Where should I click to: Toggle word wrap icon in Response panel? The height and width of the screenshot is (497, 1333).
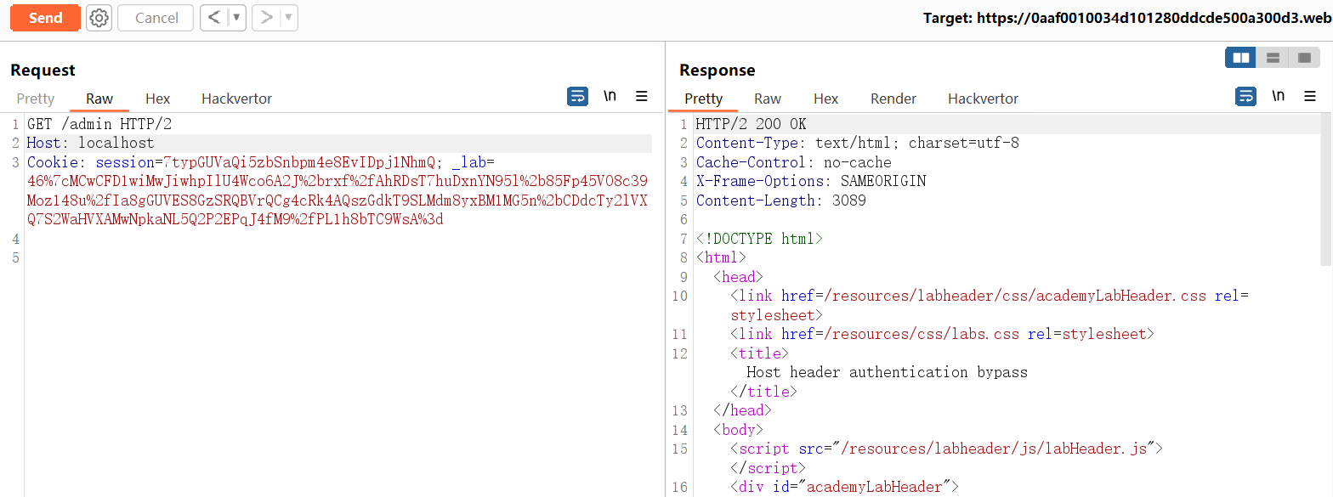tap(1245, 96)
